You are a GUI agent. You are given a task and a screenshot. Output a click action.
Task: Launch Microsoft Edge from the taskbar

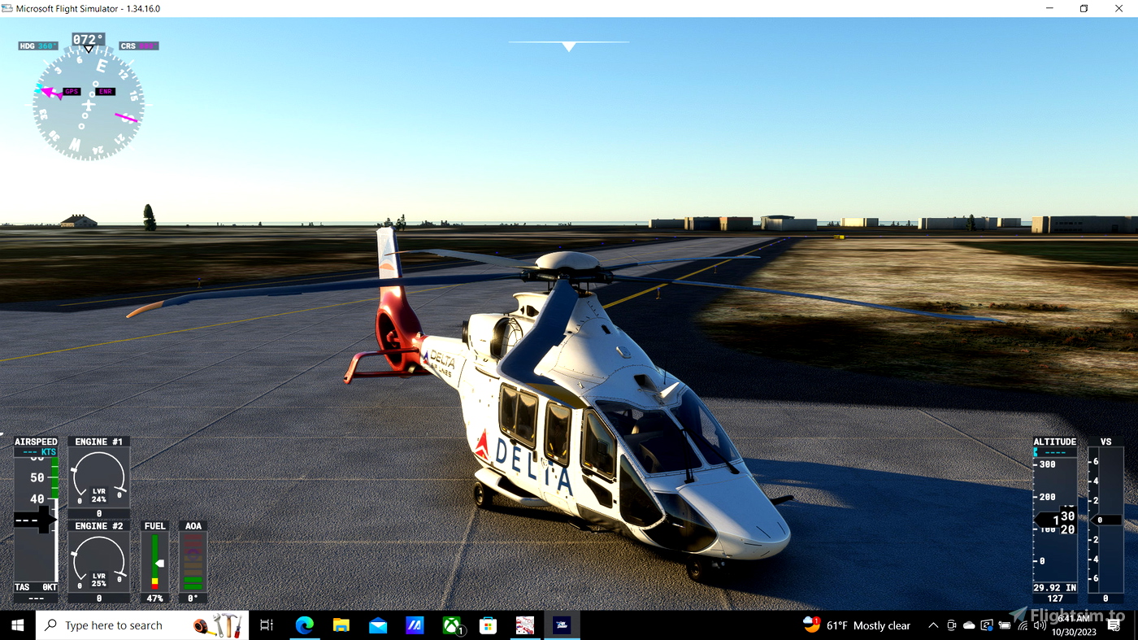point(304,625)
